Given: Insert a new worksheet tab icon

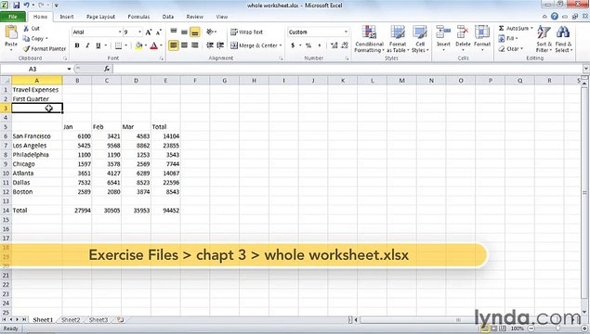Looking at the screenshot, I should pos(120,320).
